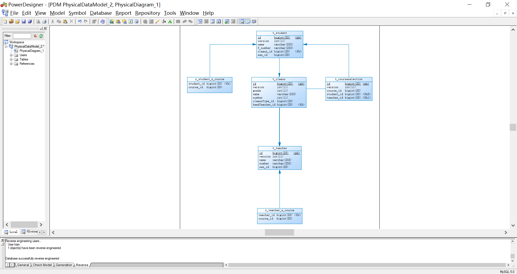Click the clear Filter funnel icon
This screenshot has width=517, height=274.
coord(35,36)
